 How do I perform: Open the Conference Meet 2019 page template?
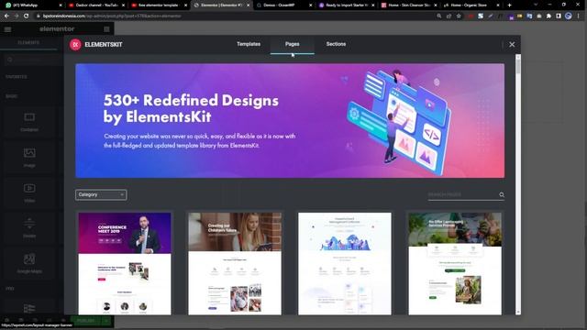125,264
